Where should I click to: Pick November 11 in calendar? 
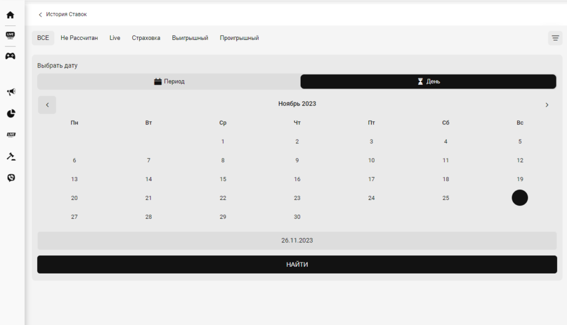point(446,160)
